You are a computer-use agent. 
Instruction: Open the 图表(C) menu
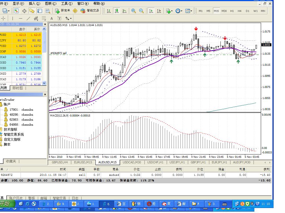point(51,3)
